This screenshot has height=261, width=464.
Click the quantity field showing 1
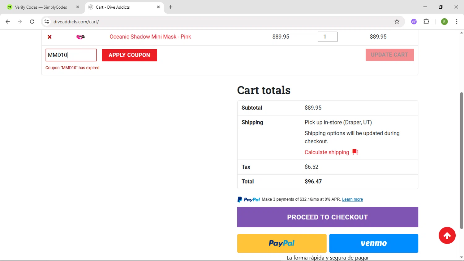click(x=327, y=37)
